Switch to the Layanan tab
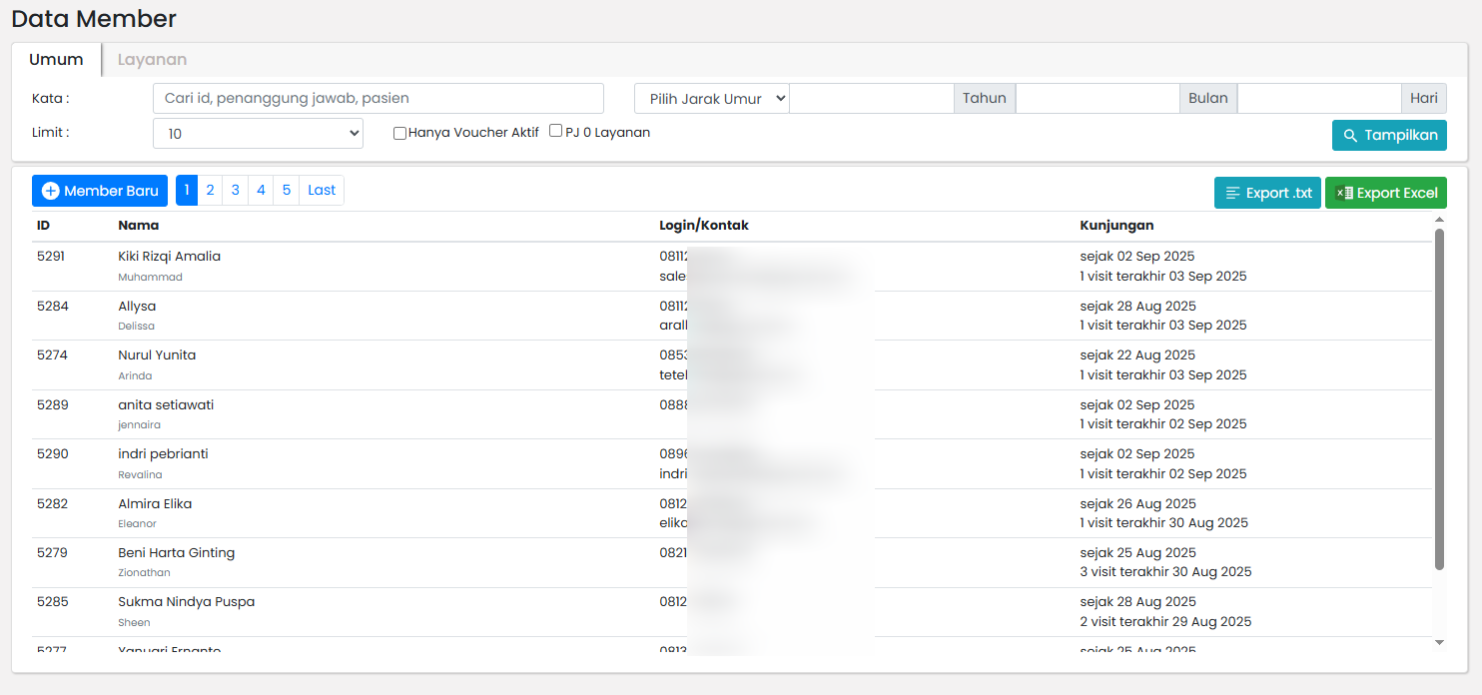Image resolution: width=1482 pixels, height=695 pixels. pos(152,59)
